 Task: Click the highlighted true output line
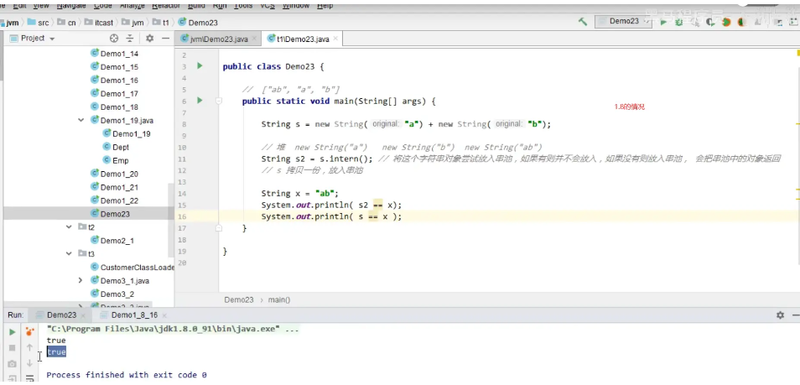pos(56,351)
